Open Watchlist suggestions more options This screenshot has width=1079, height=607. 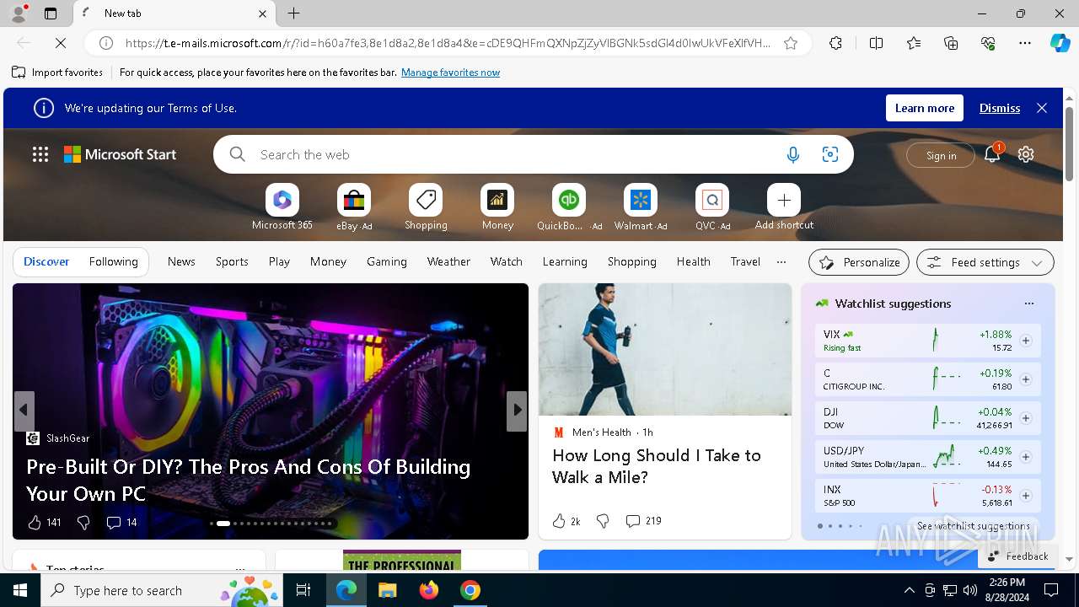tap(1028, 303)
